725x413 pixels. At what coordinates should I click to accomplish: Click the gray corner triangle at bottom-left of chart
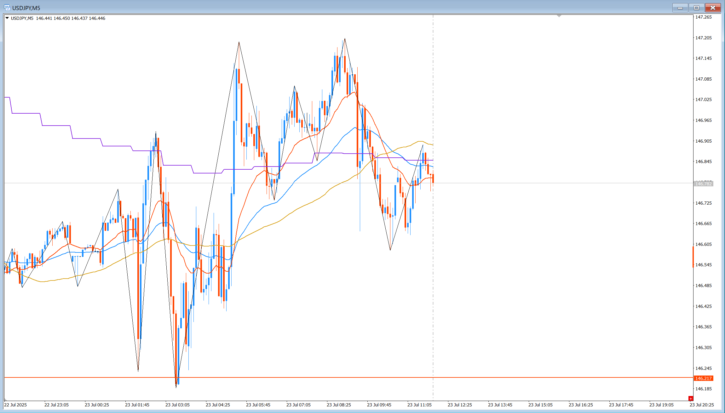click(5, 399)
